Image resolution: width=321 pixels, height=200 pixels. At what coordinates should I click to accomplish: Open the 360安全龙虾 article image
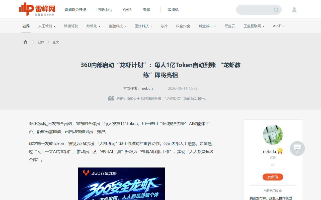pos(121,184)
